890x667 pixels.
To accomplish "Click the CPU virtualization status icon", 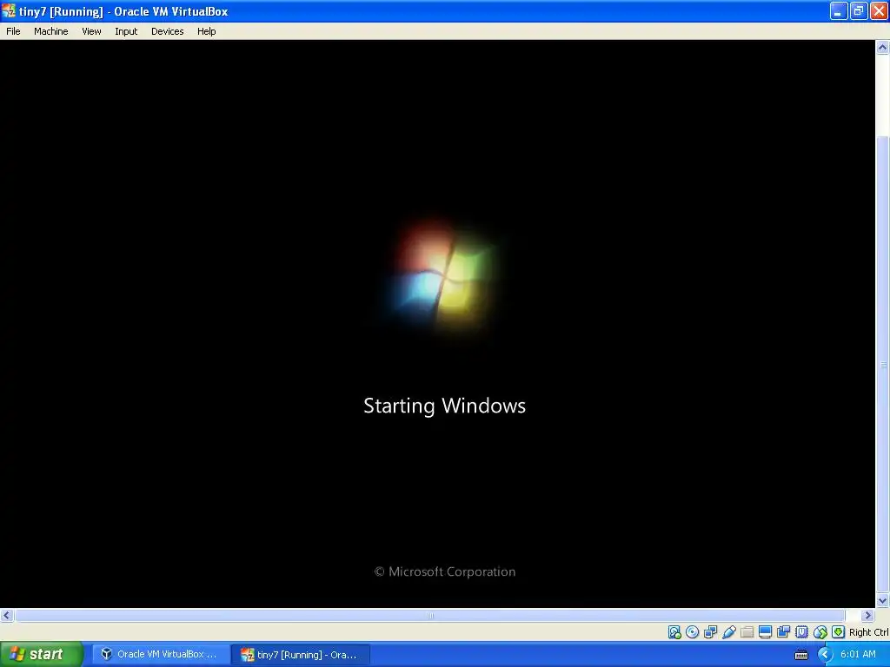I will [801, 632].
